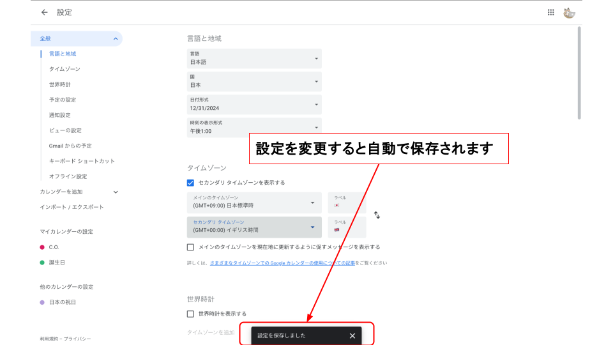
Task: Uncheck セカンダリ タイムゾーンを表示する checkbox
Action: click(191, 183)
